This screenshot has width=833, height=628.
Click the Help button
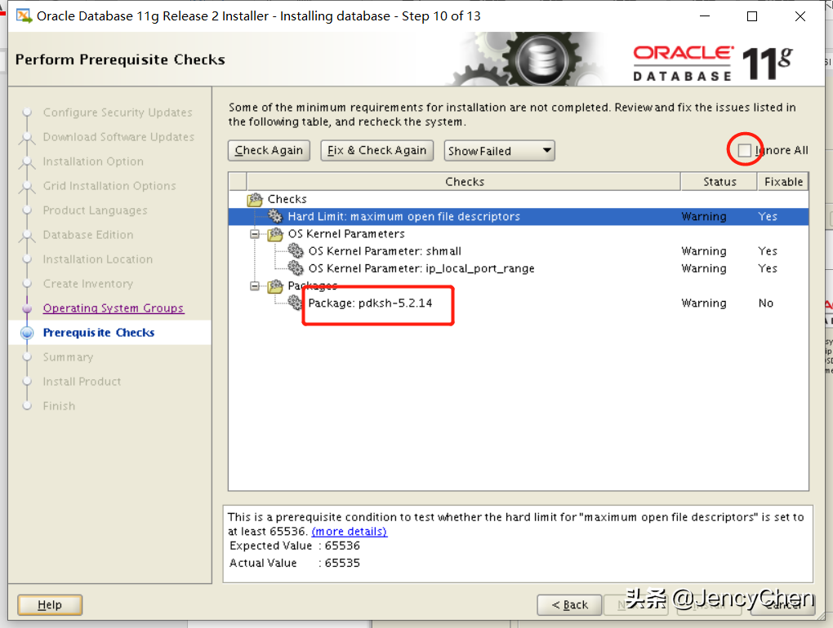[x=49, y=604]
